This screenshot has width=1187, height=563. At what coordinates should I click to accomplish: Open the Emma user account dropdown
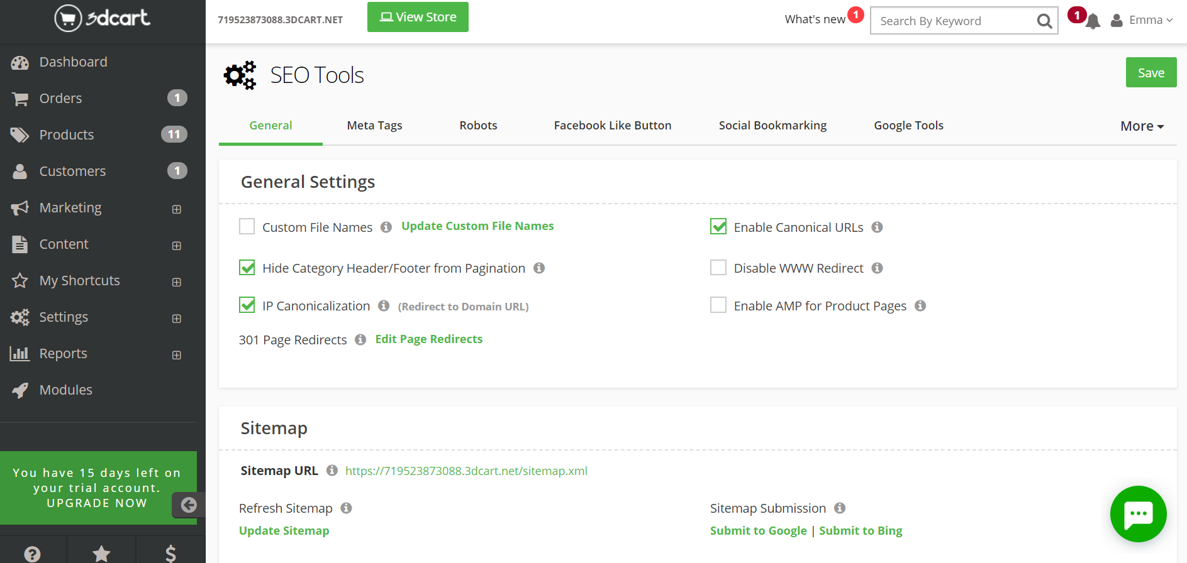pos(1142,20)
